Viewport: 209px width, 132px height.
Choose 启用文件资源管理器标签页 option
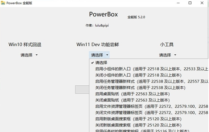click(x=149, y=106)
